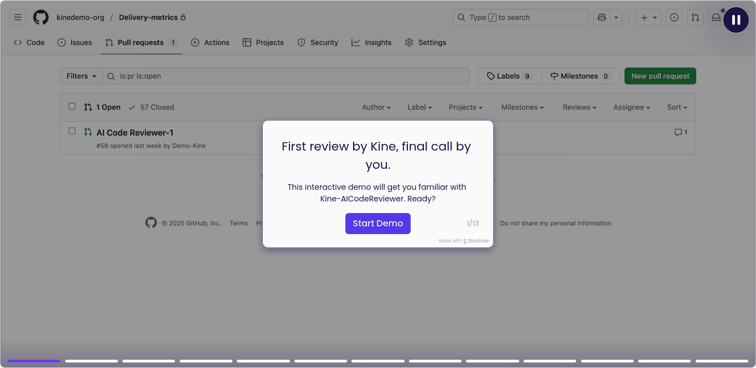Screen dimensions: 756x368
Task: Check the select-all pull requests checkbox
Action: point(72,106)
